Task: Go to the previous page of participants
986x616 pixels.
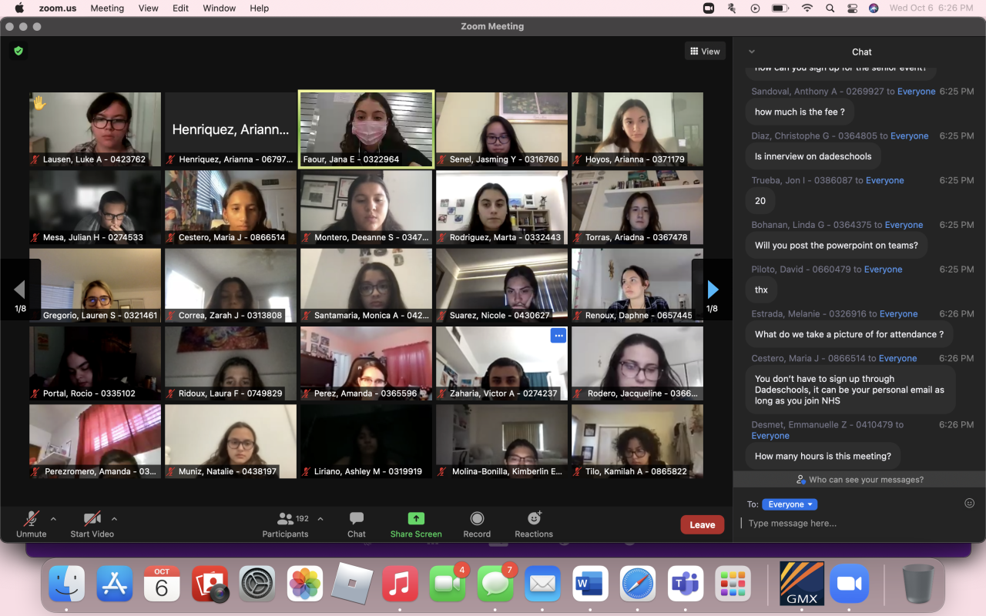Action: pos(20,290)
